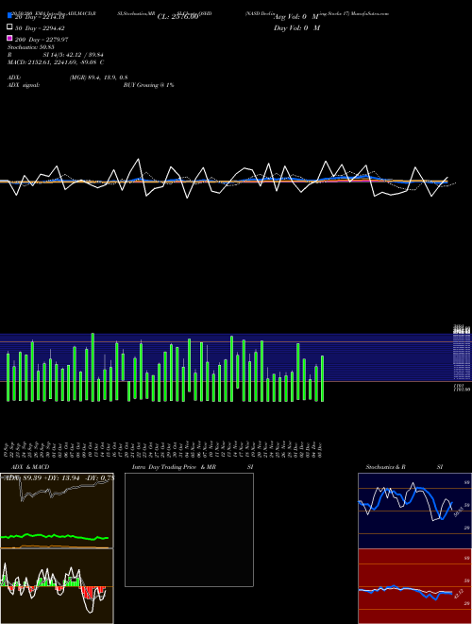The image size is (472, 624).
Task: Open the empty Intra Day Trading Price panel
Action: click(189, 529)
